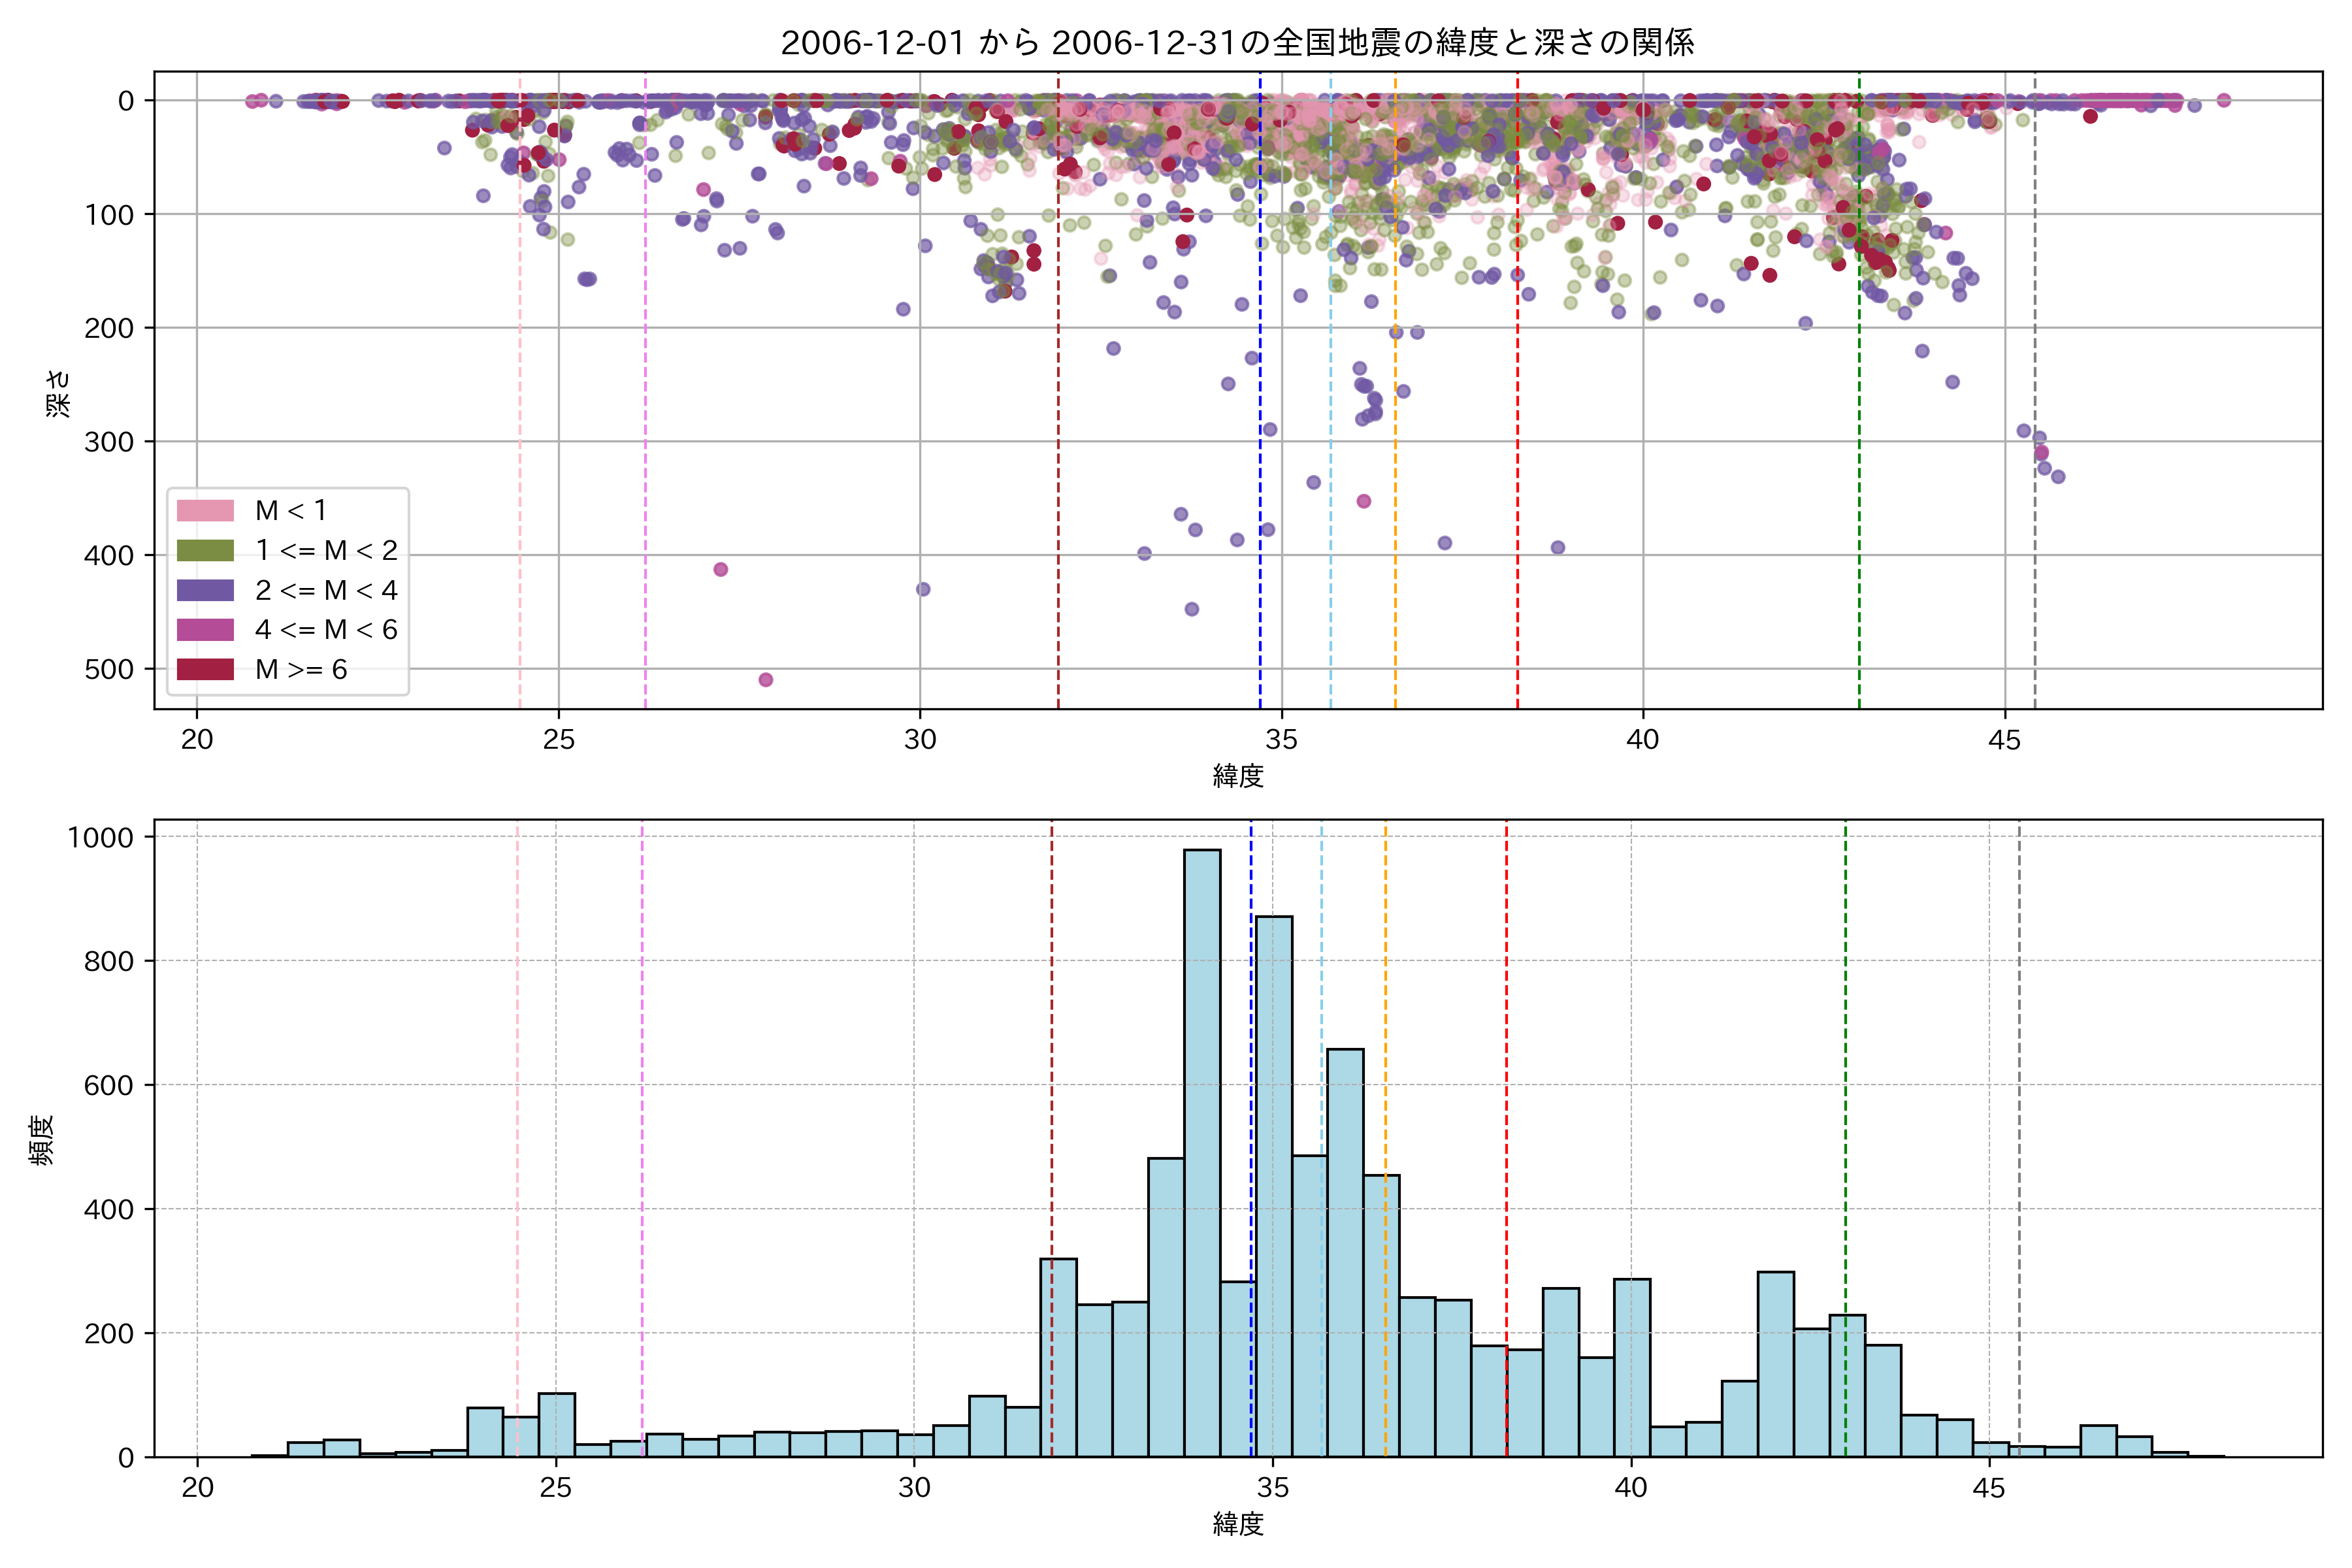Screen dimensions: 2352x1568
Task: Click the histogram bar at latitude 42
Action: coord(1775,1365)
